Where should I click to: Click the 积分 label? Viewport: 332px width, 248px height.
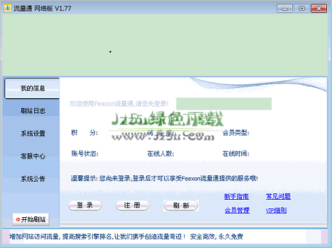tap(84, 133)
